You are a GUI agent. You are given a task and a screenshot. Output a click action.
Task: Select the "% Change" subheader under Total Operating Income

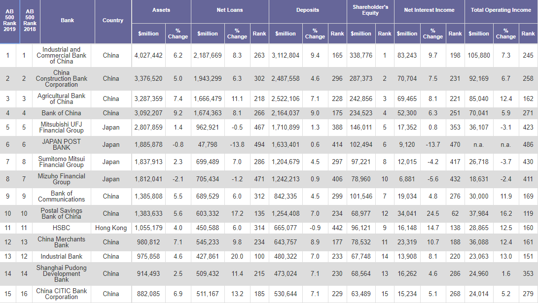[x=506, y=34]
